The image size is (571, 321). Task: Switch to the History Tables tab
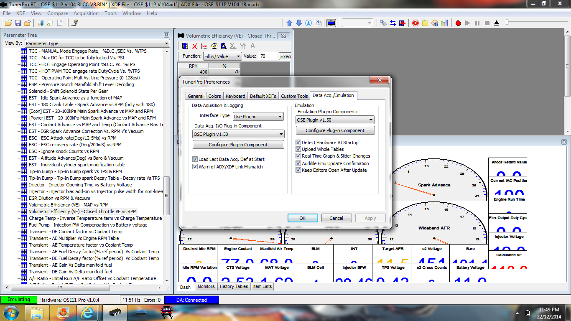coord(234,287)
